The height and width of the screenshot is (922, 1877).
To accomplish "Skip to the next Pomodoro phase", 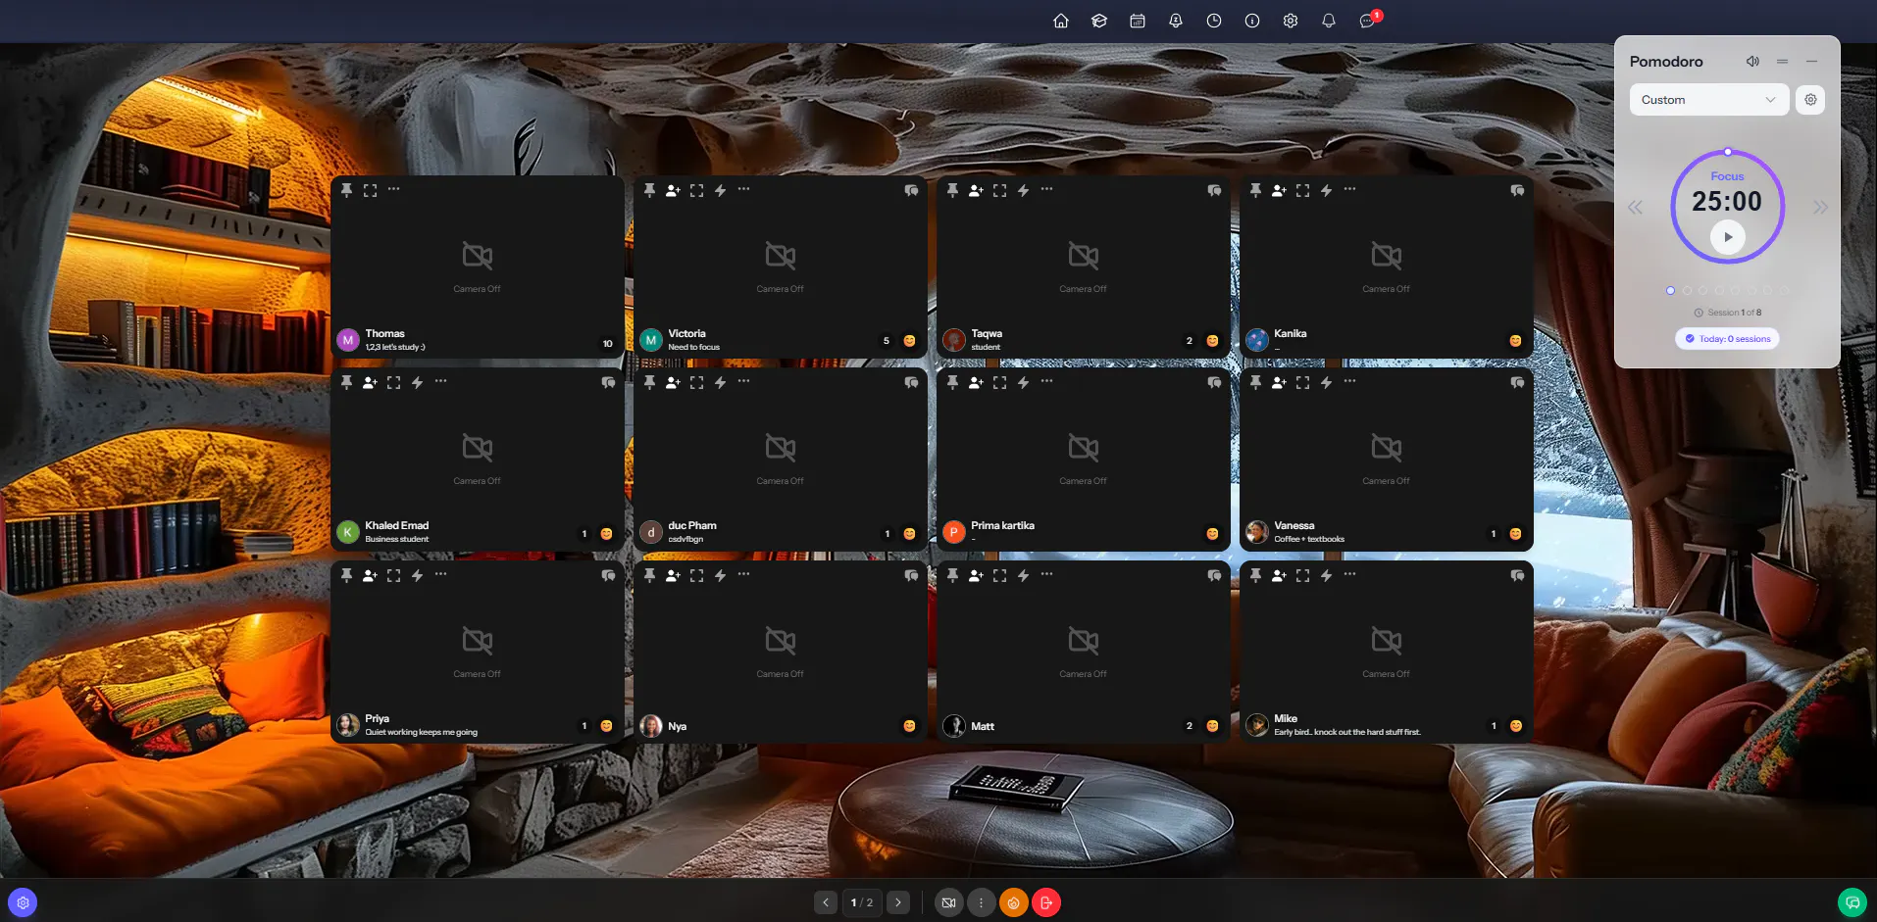I will click(x=1820, y=207).
